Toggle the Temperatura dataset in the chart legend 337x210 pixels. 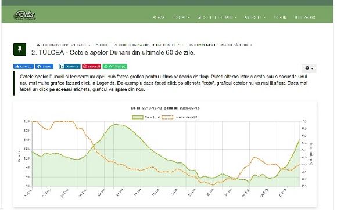180,117
